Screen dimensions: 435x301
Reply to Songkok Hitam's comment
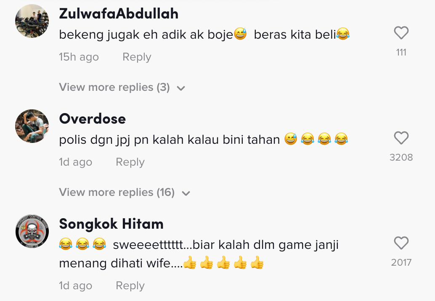(x=130, y=285)
